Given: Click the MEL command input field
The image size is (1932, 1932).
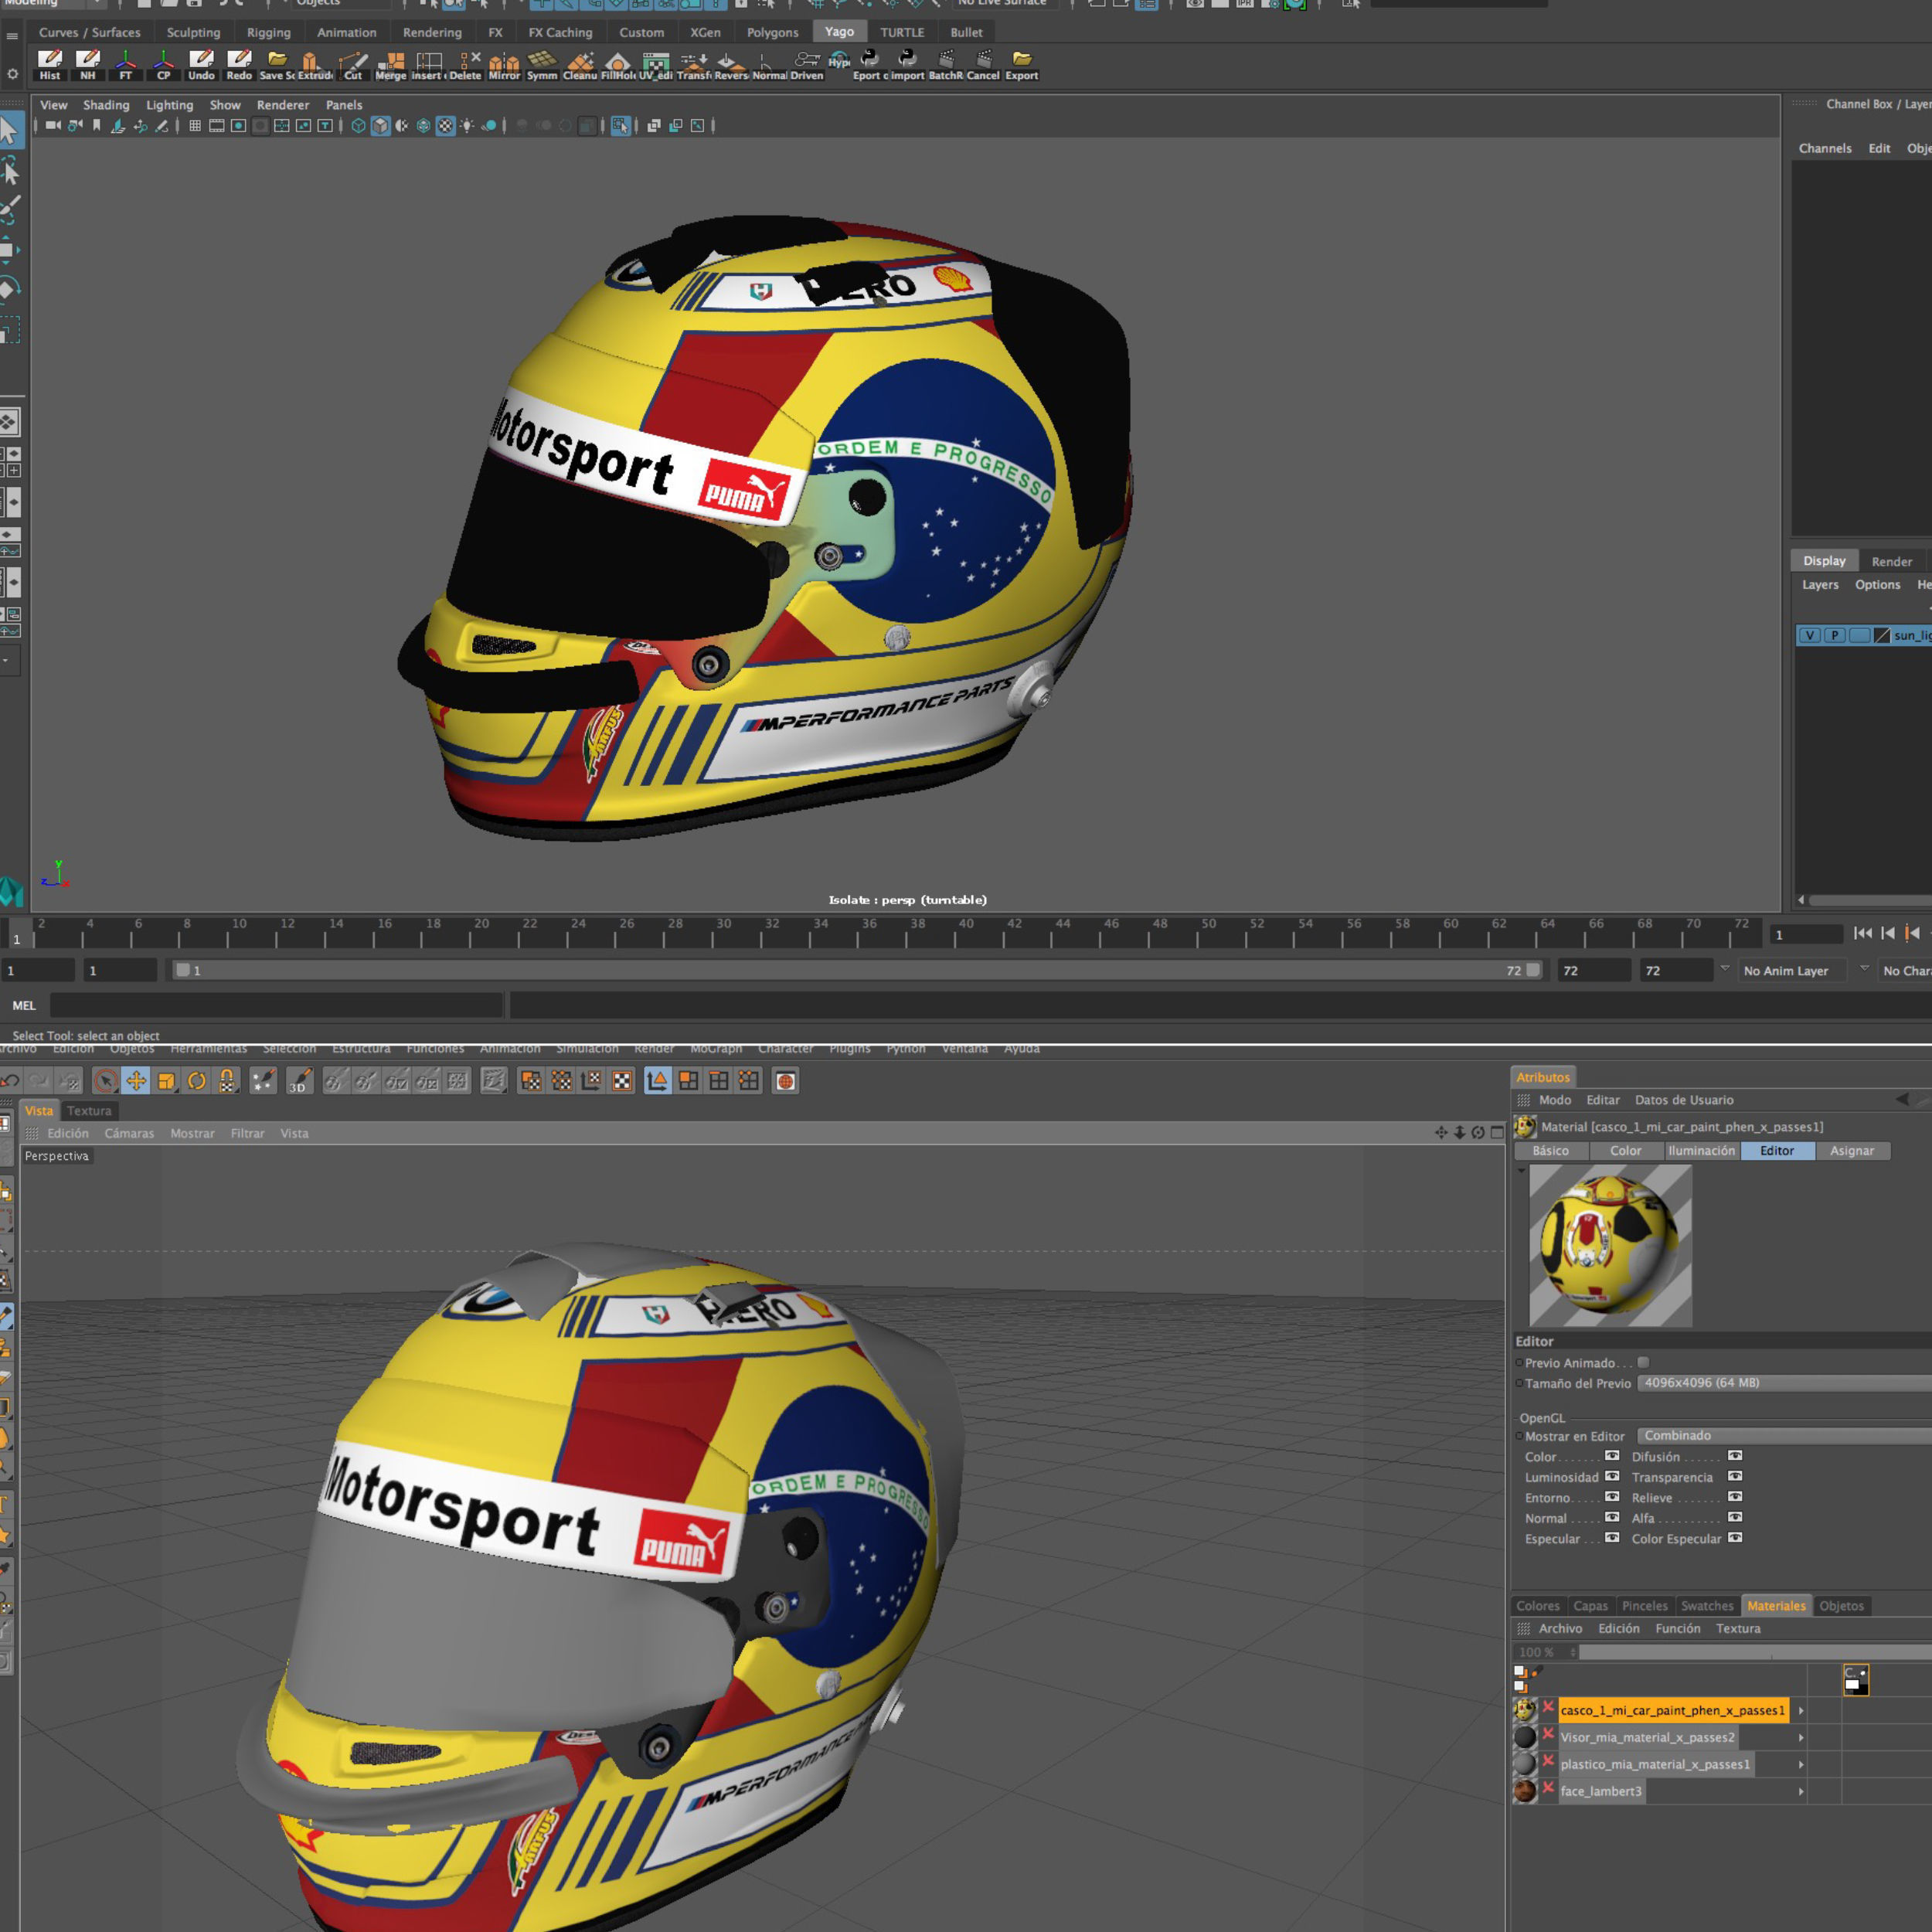Looking at the screenshot, I should pyautogui.click(x=276, y=1005).
